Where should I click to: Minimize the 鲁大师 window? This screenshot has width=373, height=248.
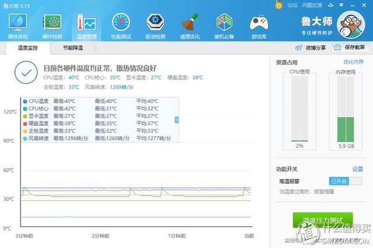352,6
